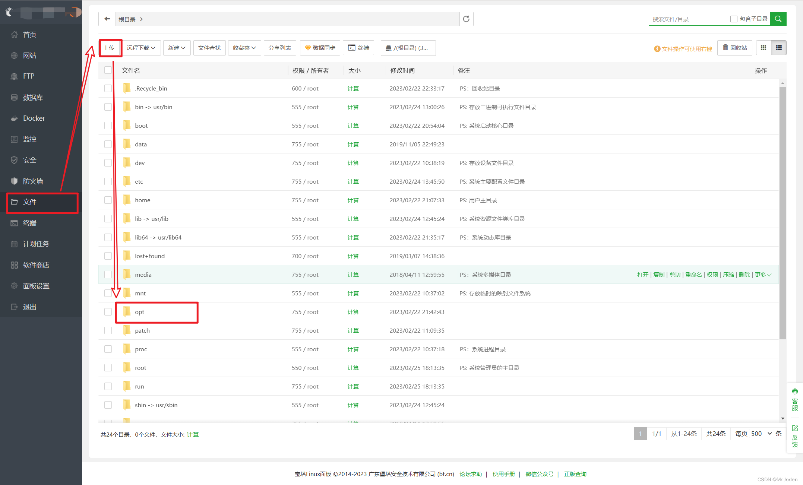Click Share List (分享列表) button

[280, 48]
